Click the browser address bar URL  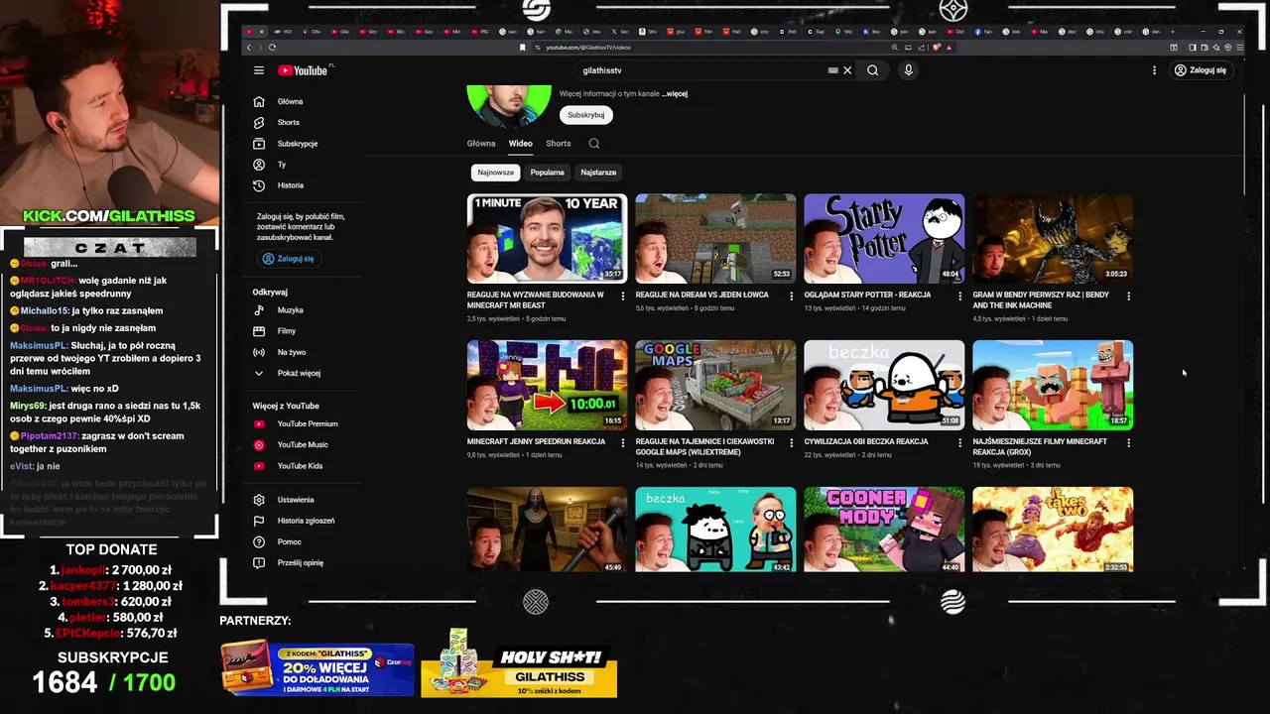[588, 47]
